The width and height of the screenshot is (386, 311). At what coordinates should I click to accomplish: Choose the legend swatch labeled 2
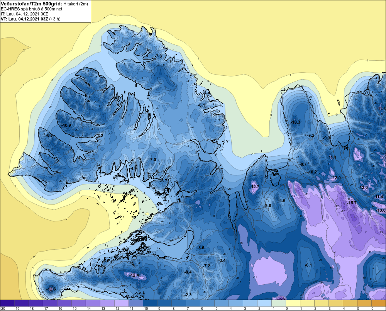[x=322, y=303]
